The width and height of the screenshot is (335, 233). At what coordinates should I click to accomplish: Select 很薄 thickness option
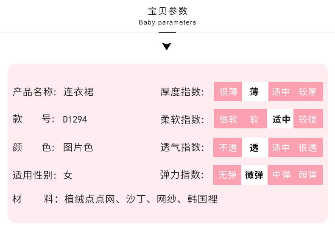pyautogui.click(x=228, y=92)
